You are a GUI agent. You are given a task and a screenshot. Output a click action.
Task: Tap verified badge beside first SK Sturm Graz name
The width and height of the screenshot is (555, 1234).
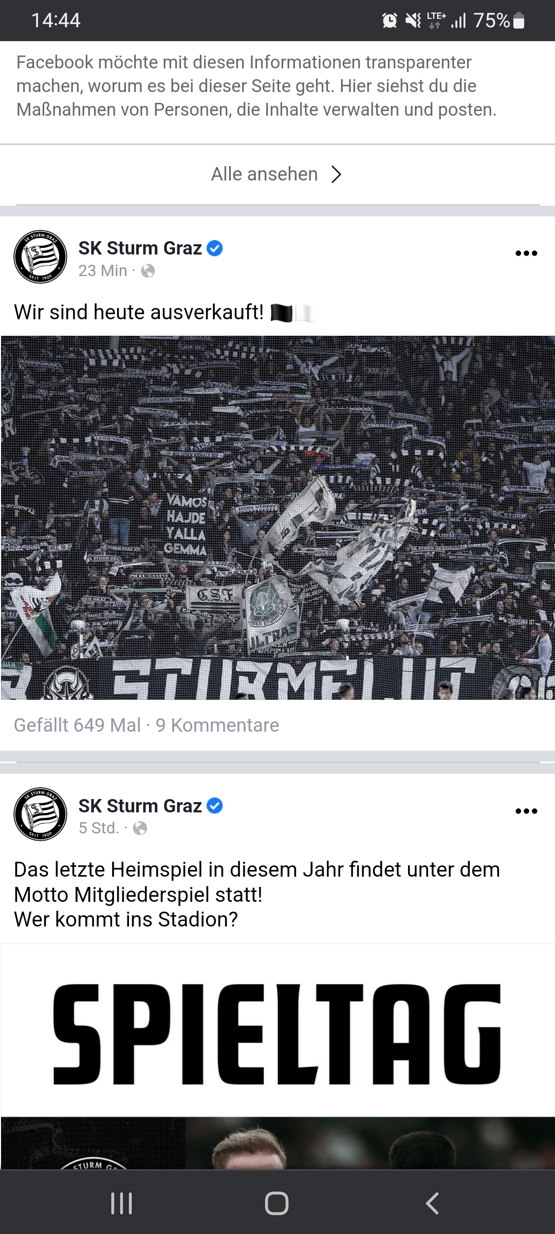coord(215,248)
